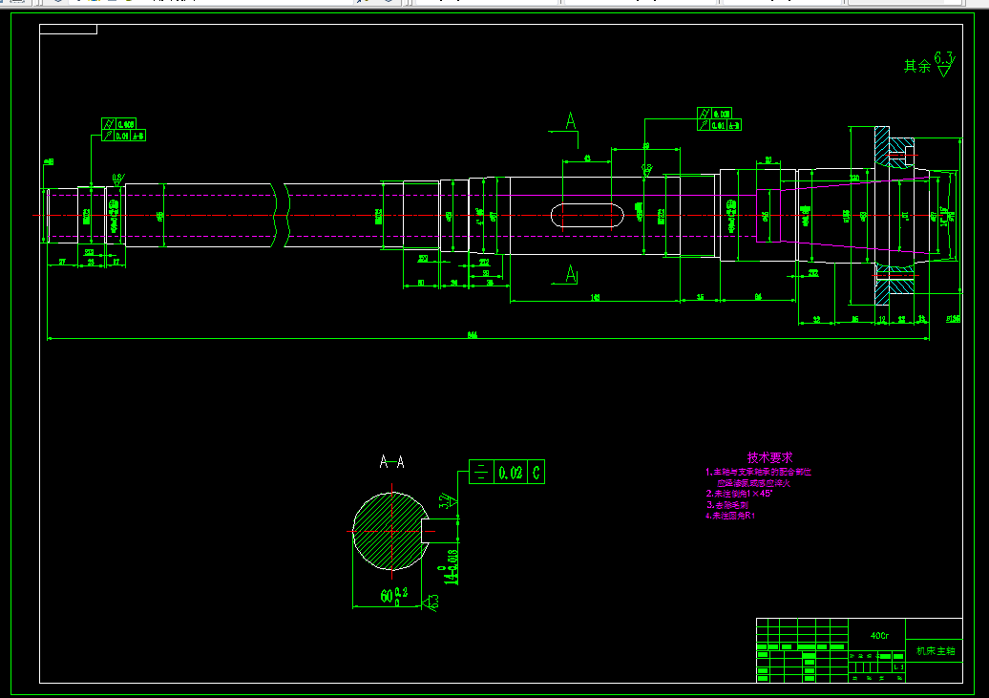The width and height of the screenshot is (989, 698).
Task: Select the 27 dimension at shaft left end
Action: pos(62,262)
